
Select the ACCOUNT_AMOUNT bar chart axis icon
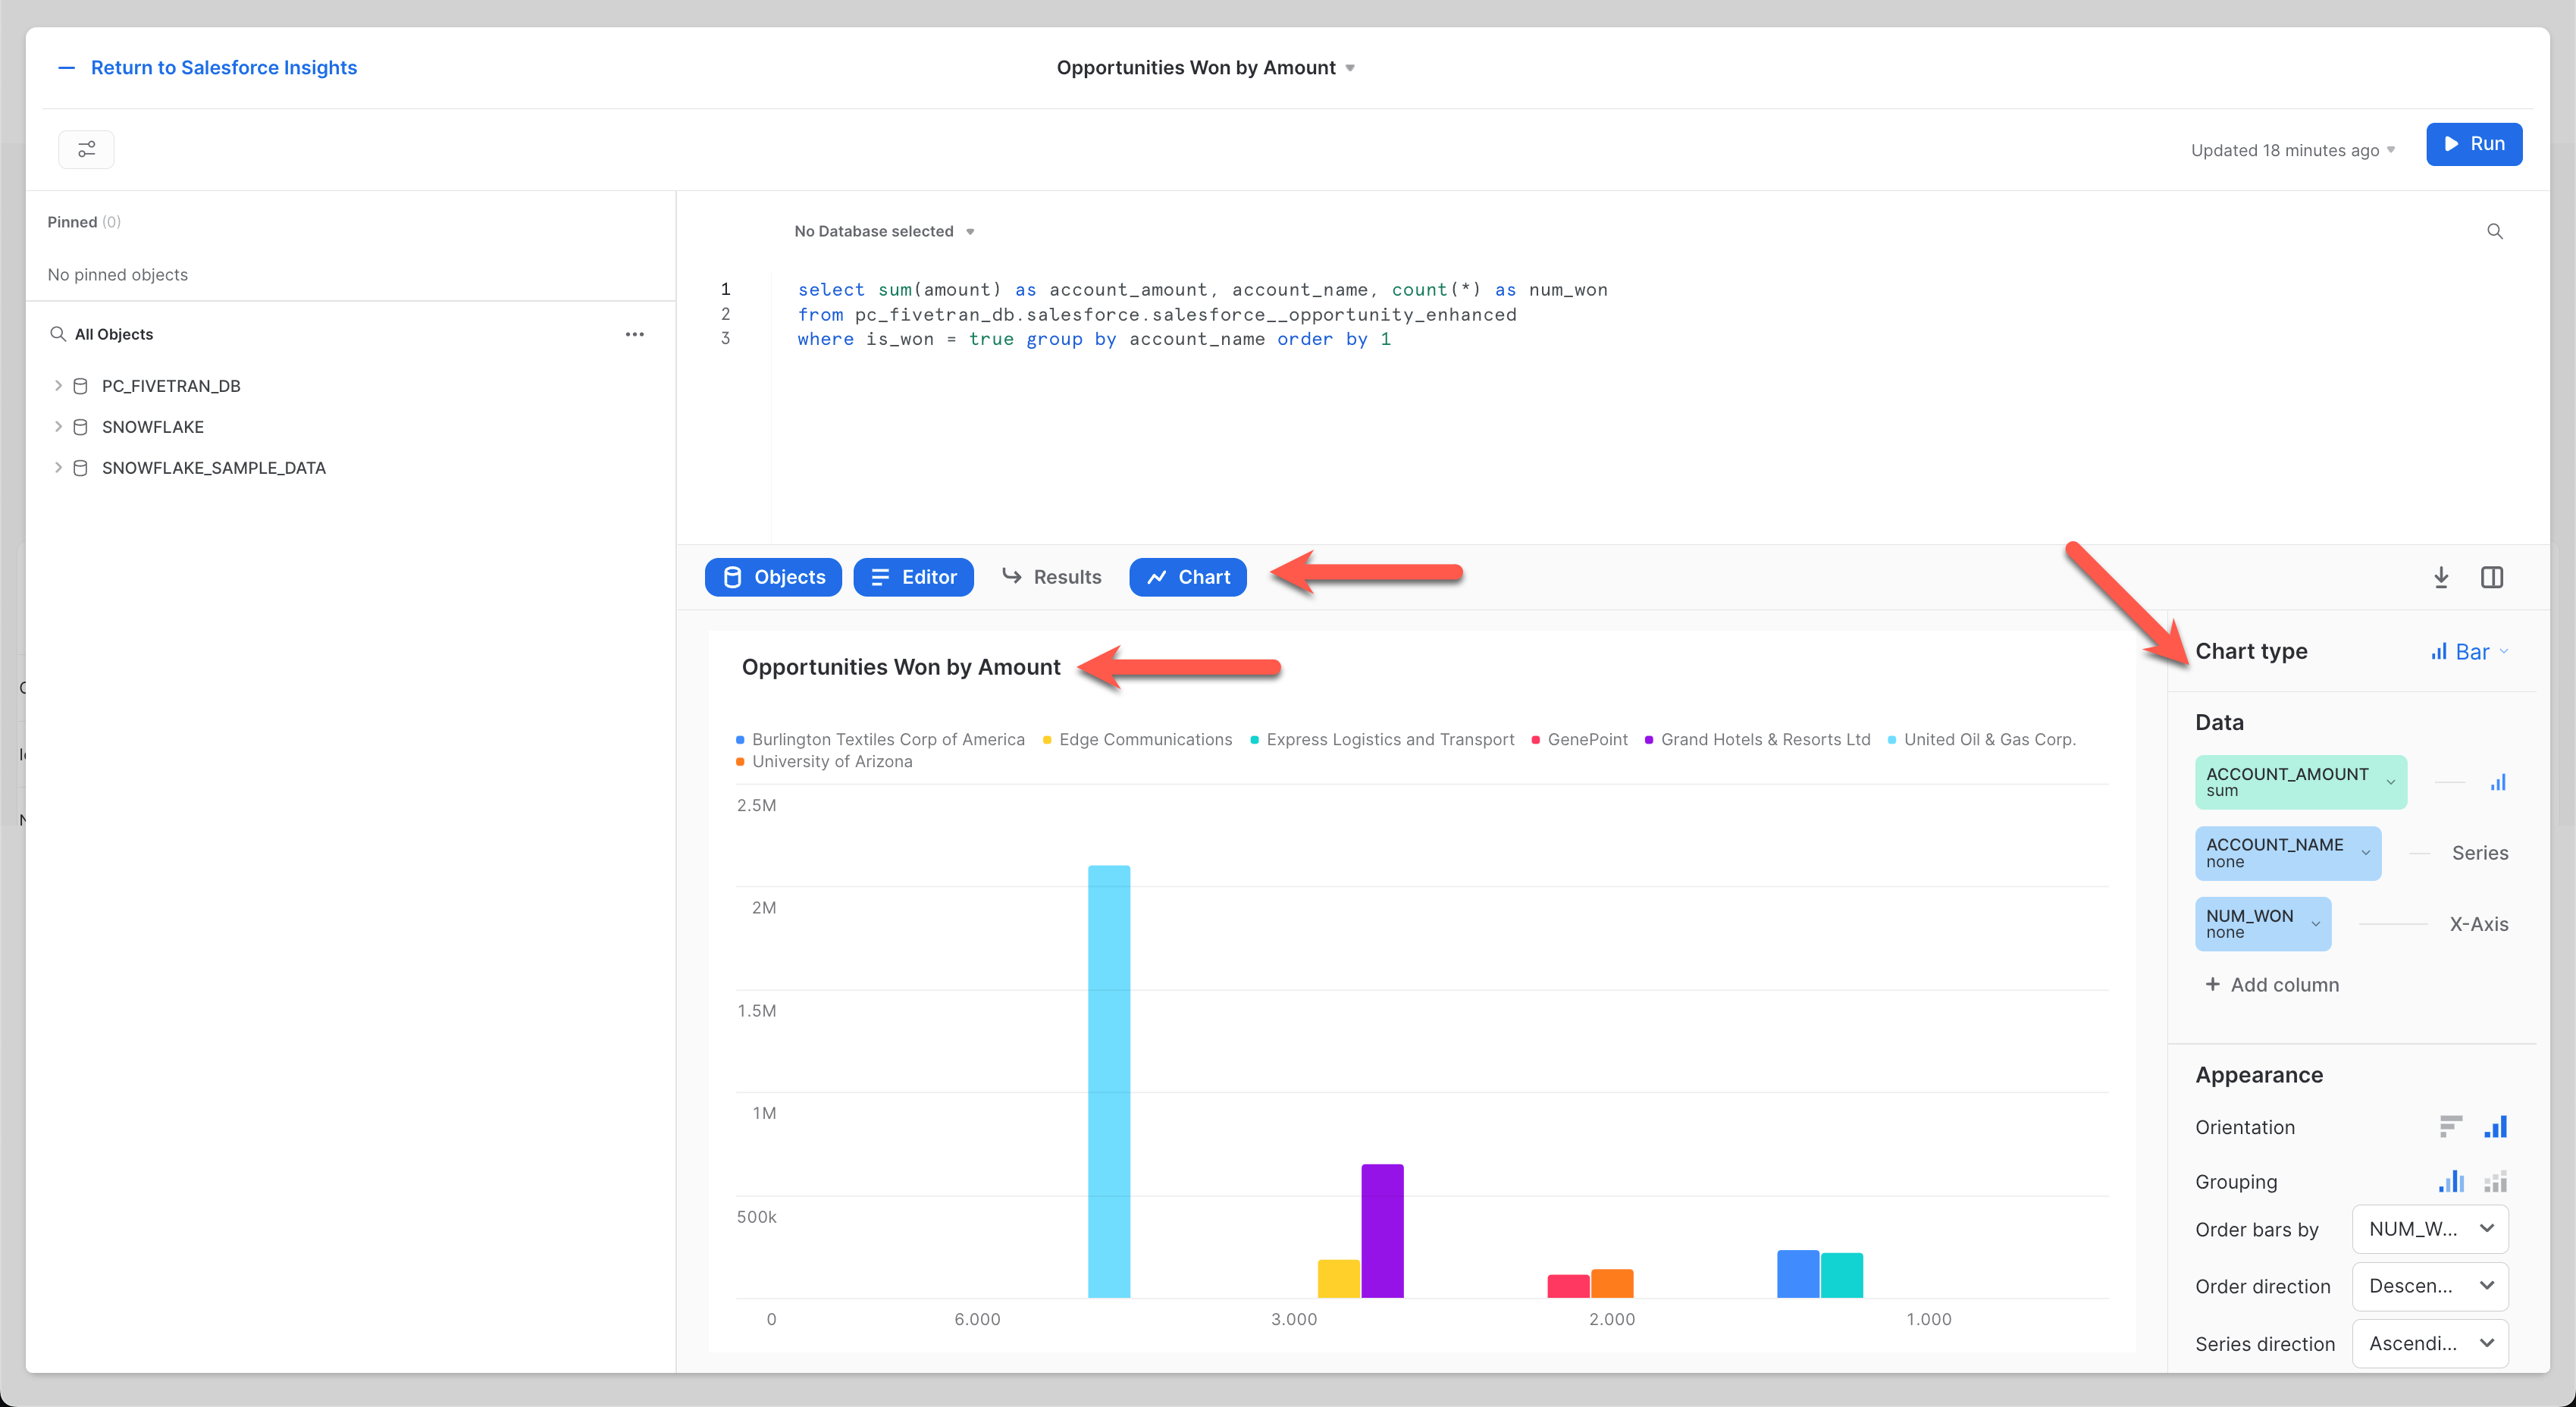point(2499,782)
